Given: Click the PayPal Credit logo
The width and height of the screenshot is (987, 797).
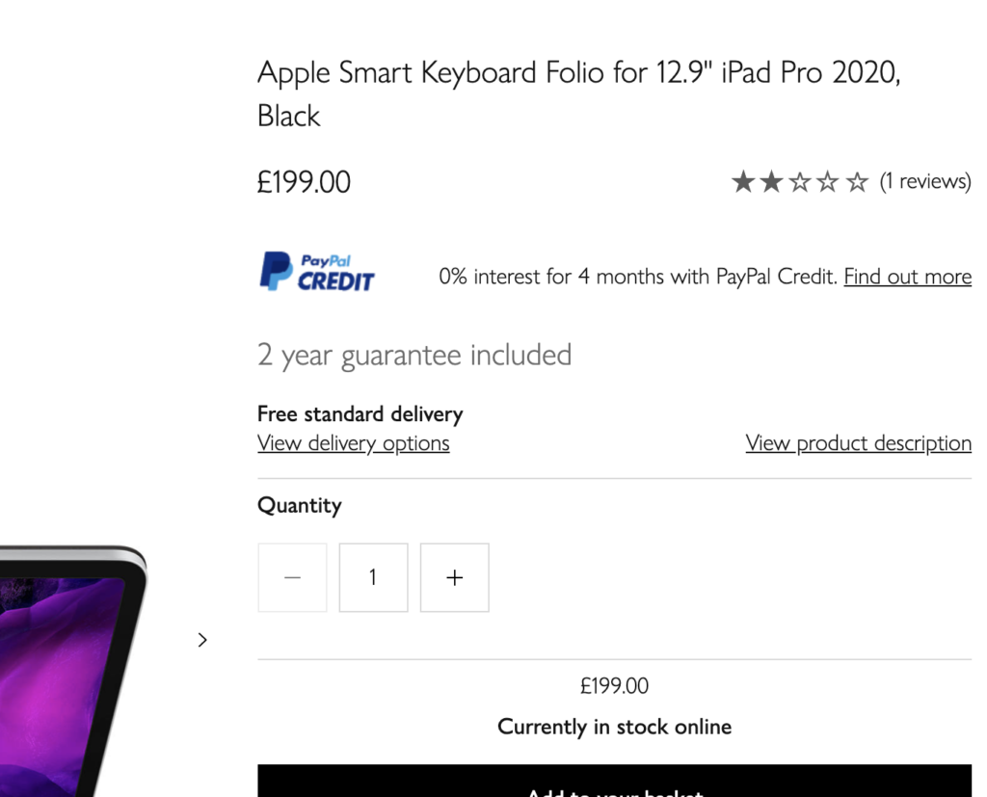Looking at the screenshot, I should 316,271.
